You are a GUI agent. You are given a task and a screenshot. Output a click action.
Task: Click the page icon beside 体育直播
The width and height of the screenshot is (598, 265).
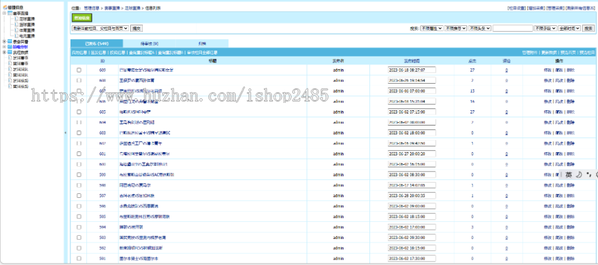coord(17,30)
